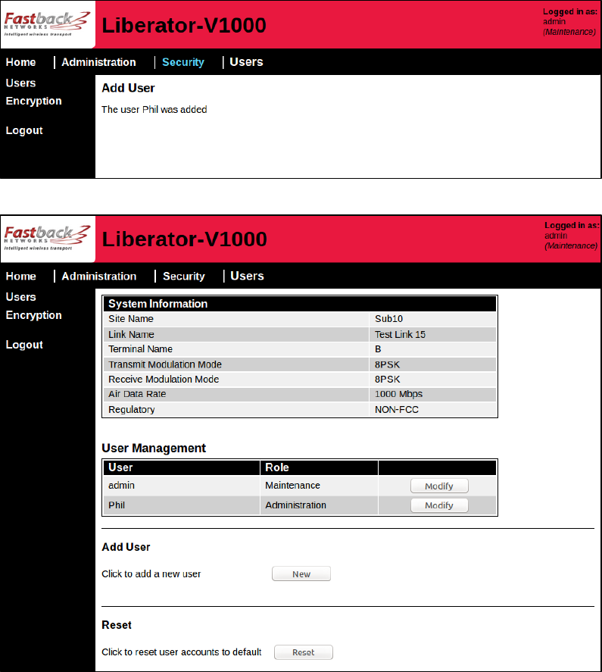Click the Link Name value Test Link 15
The width and height of the screenshot is (602, 672).
(400, 334)
